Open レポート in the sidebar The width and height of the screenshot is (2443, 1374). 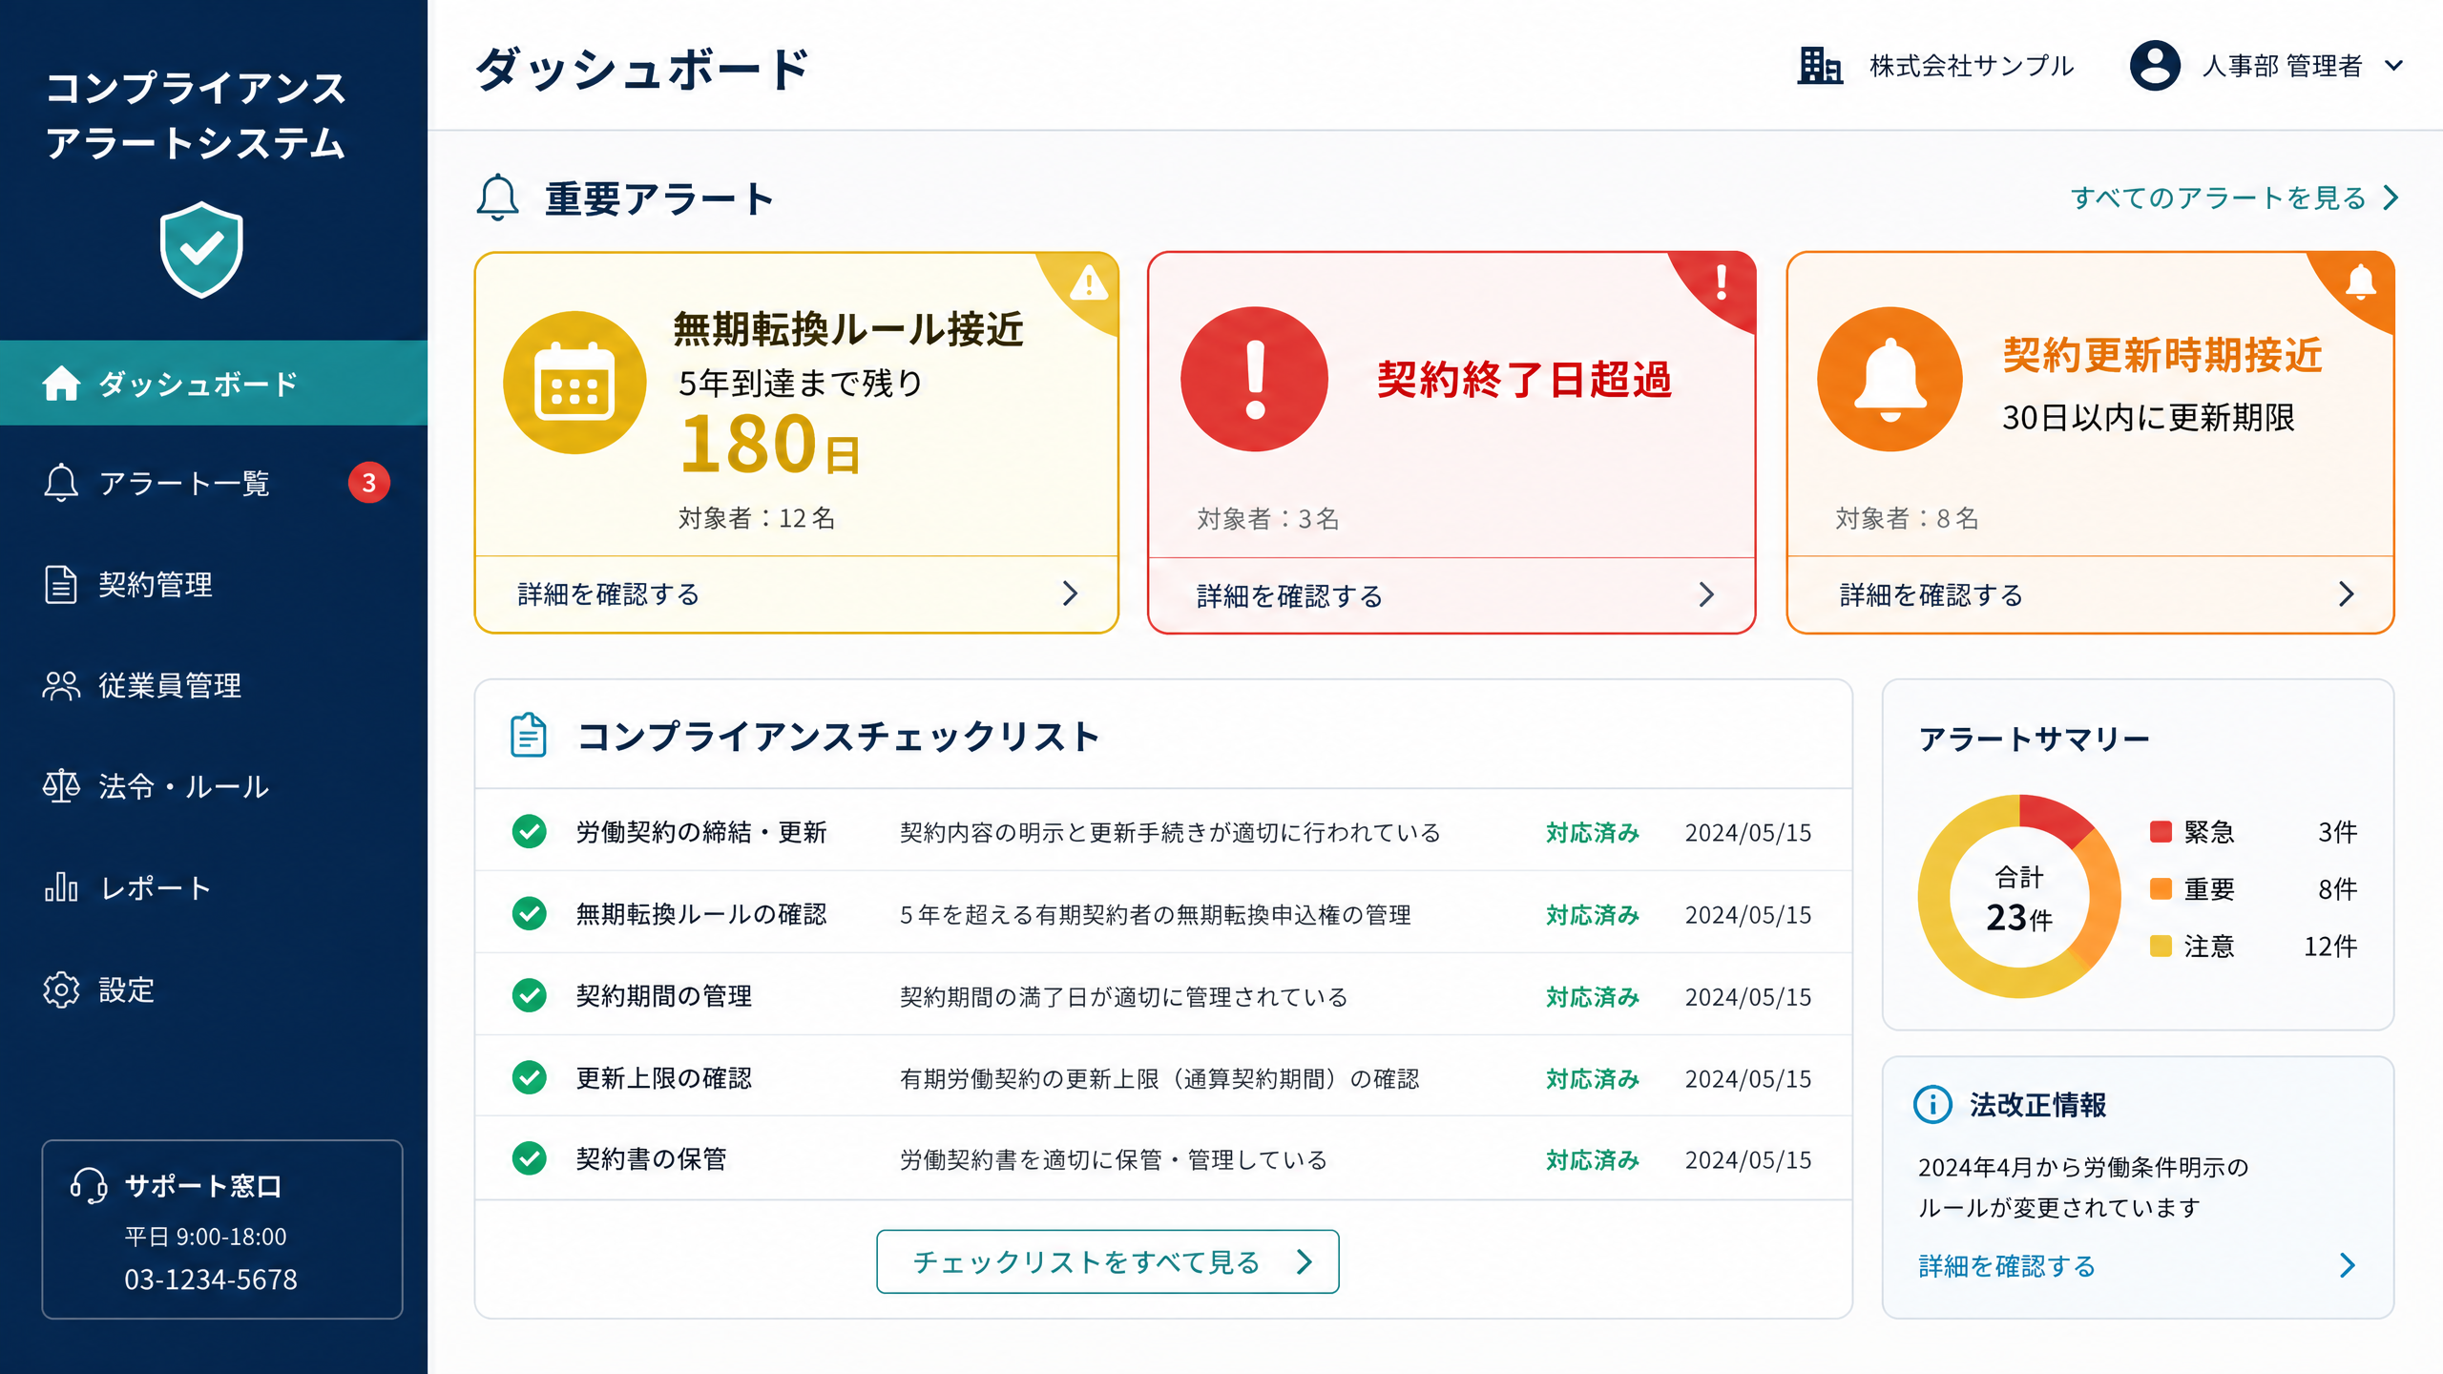(214, 887)
